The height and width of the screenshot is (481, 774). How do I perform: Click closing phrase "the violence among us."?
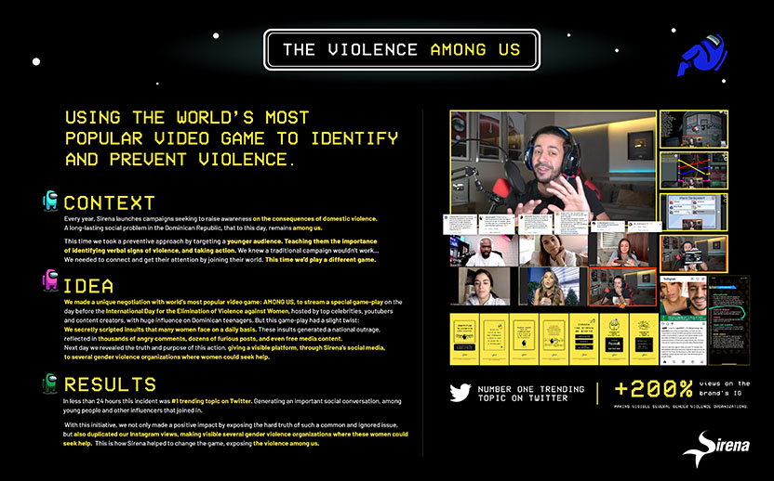pyautogui.click(x=287, y=444)
